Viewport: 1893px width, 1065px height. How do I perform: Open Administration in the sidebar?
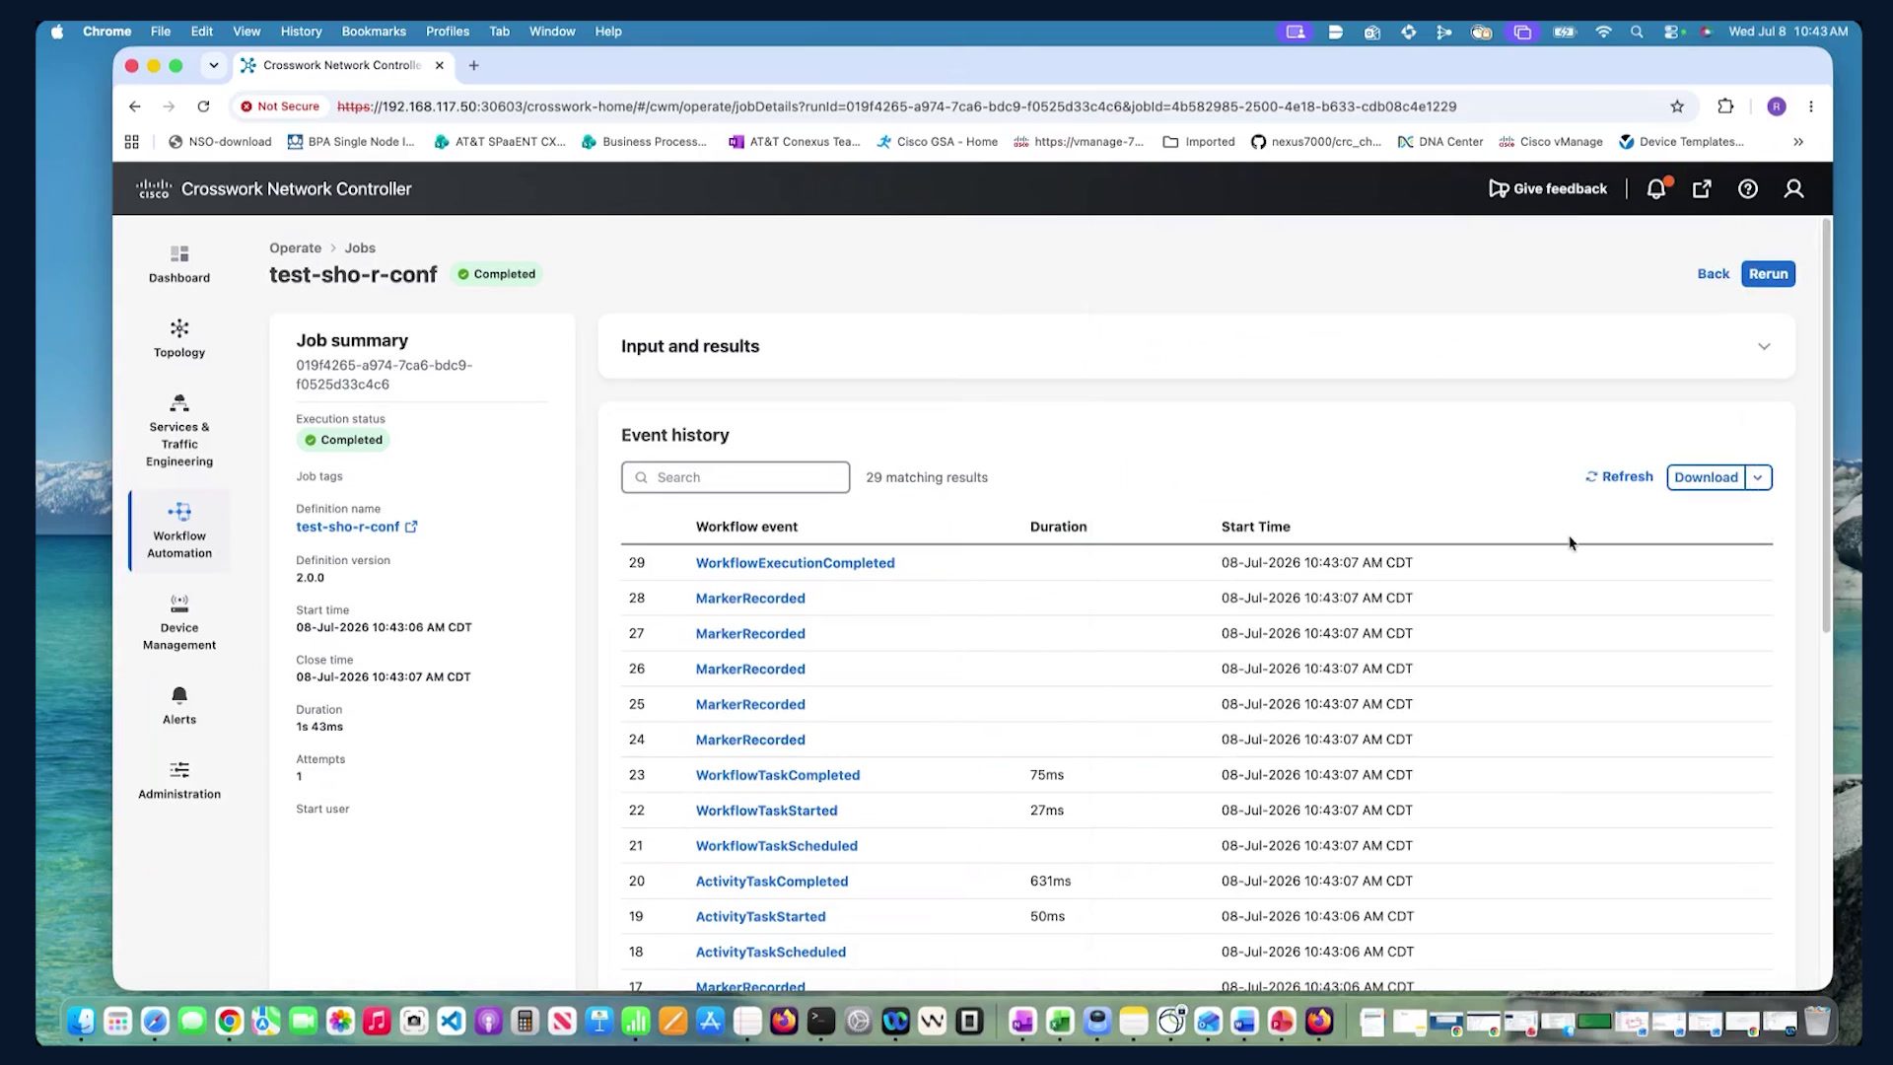[179, 780]
